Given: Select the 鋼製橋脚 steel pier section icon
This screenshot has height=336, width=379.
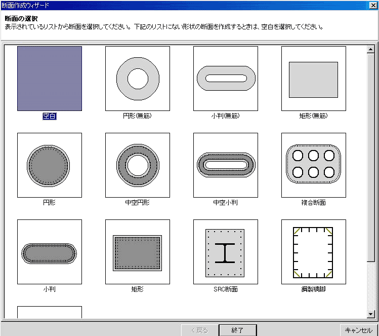Looking at the screenshot, I should click(x=314, y=252).
